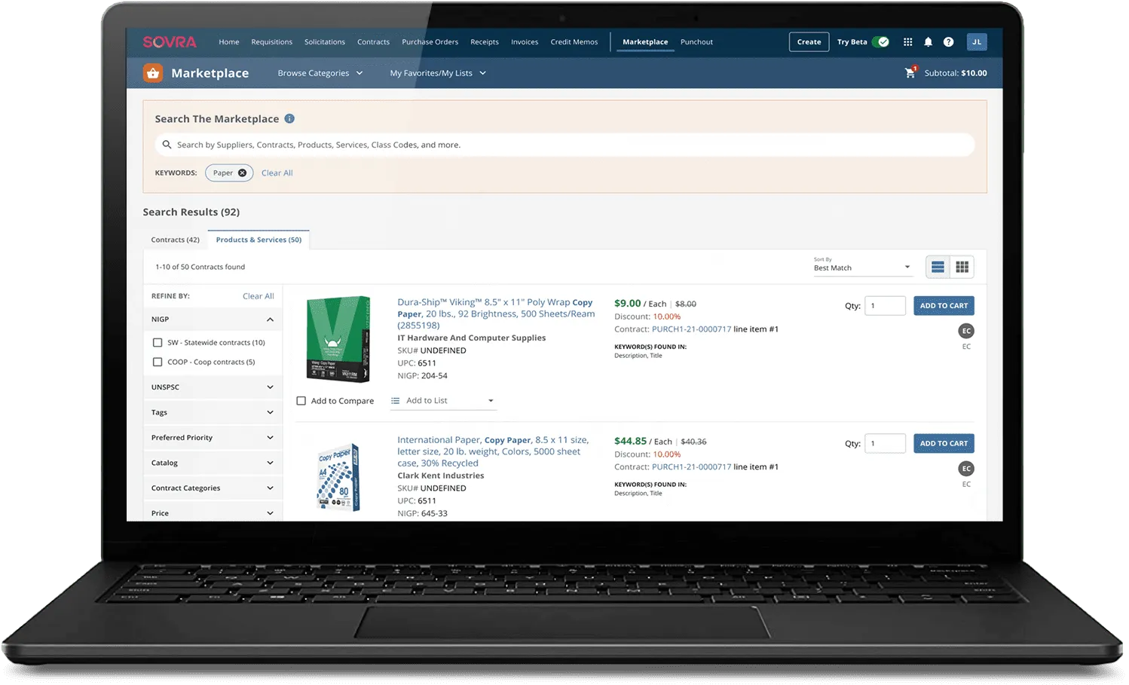Expand the Catalog filter section
The height and width of the screenshot is (685, 1129).
click(x=213, y=463)
